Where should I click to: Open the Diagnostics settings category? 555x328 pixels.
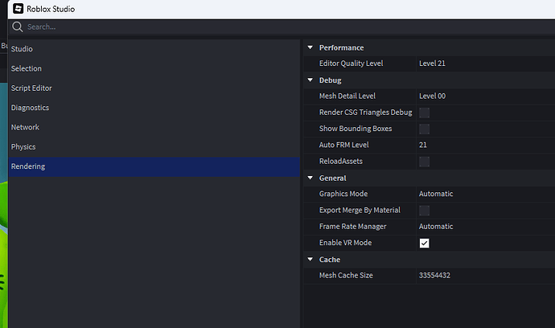(x=154, y=108)
